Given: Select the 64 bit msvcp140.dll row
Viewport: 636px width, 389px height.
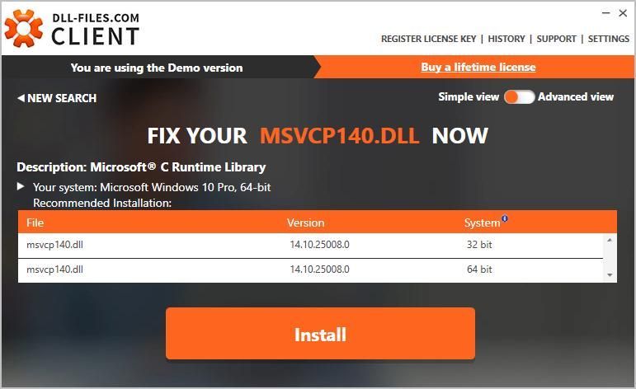Looking at the screenshot, I should 310,270.
